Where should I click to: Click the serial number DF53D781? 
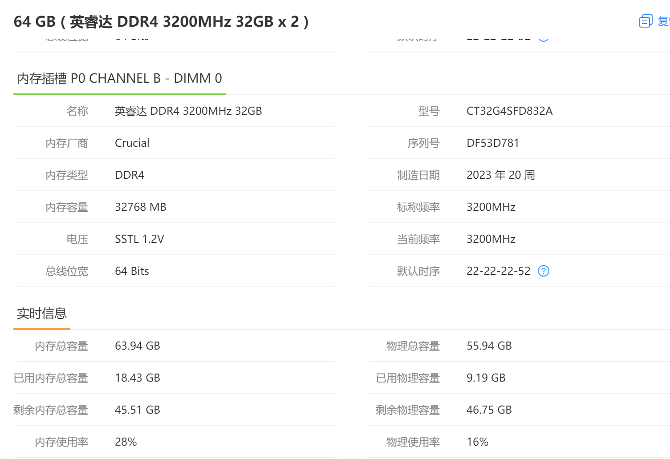point(492,143)
